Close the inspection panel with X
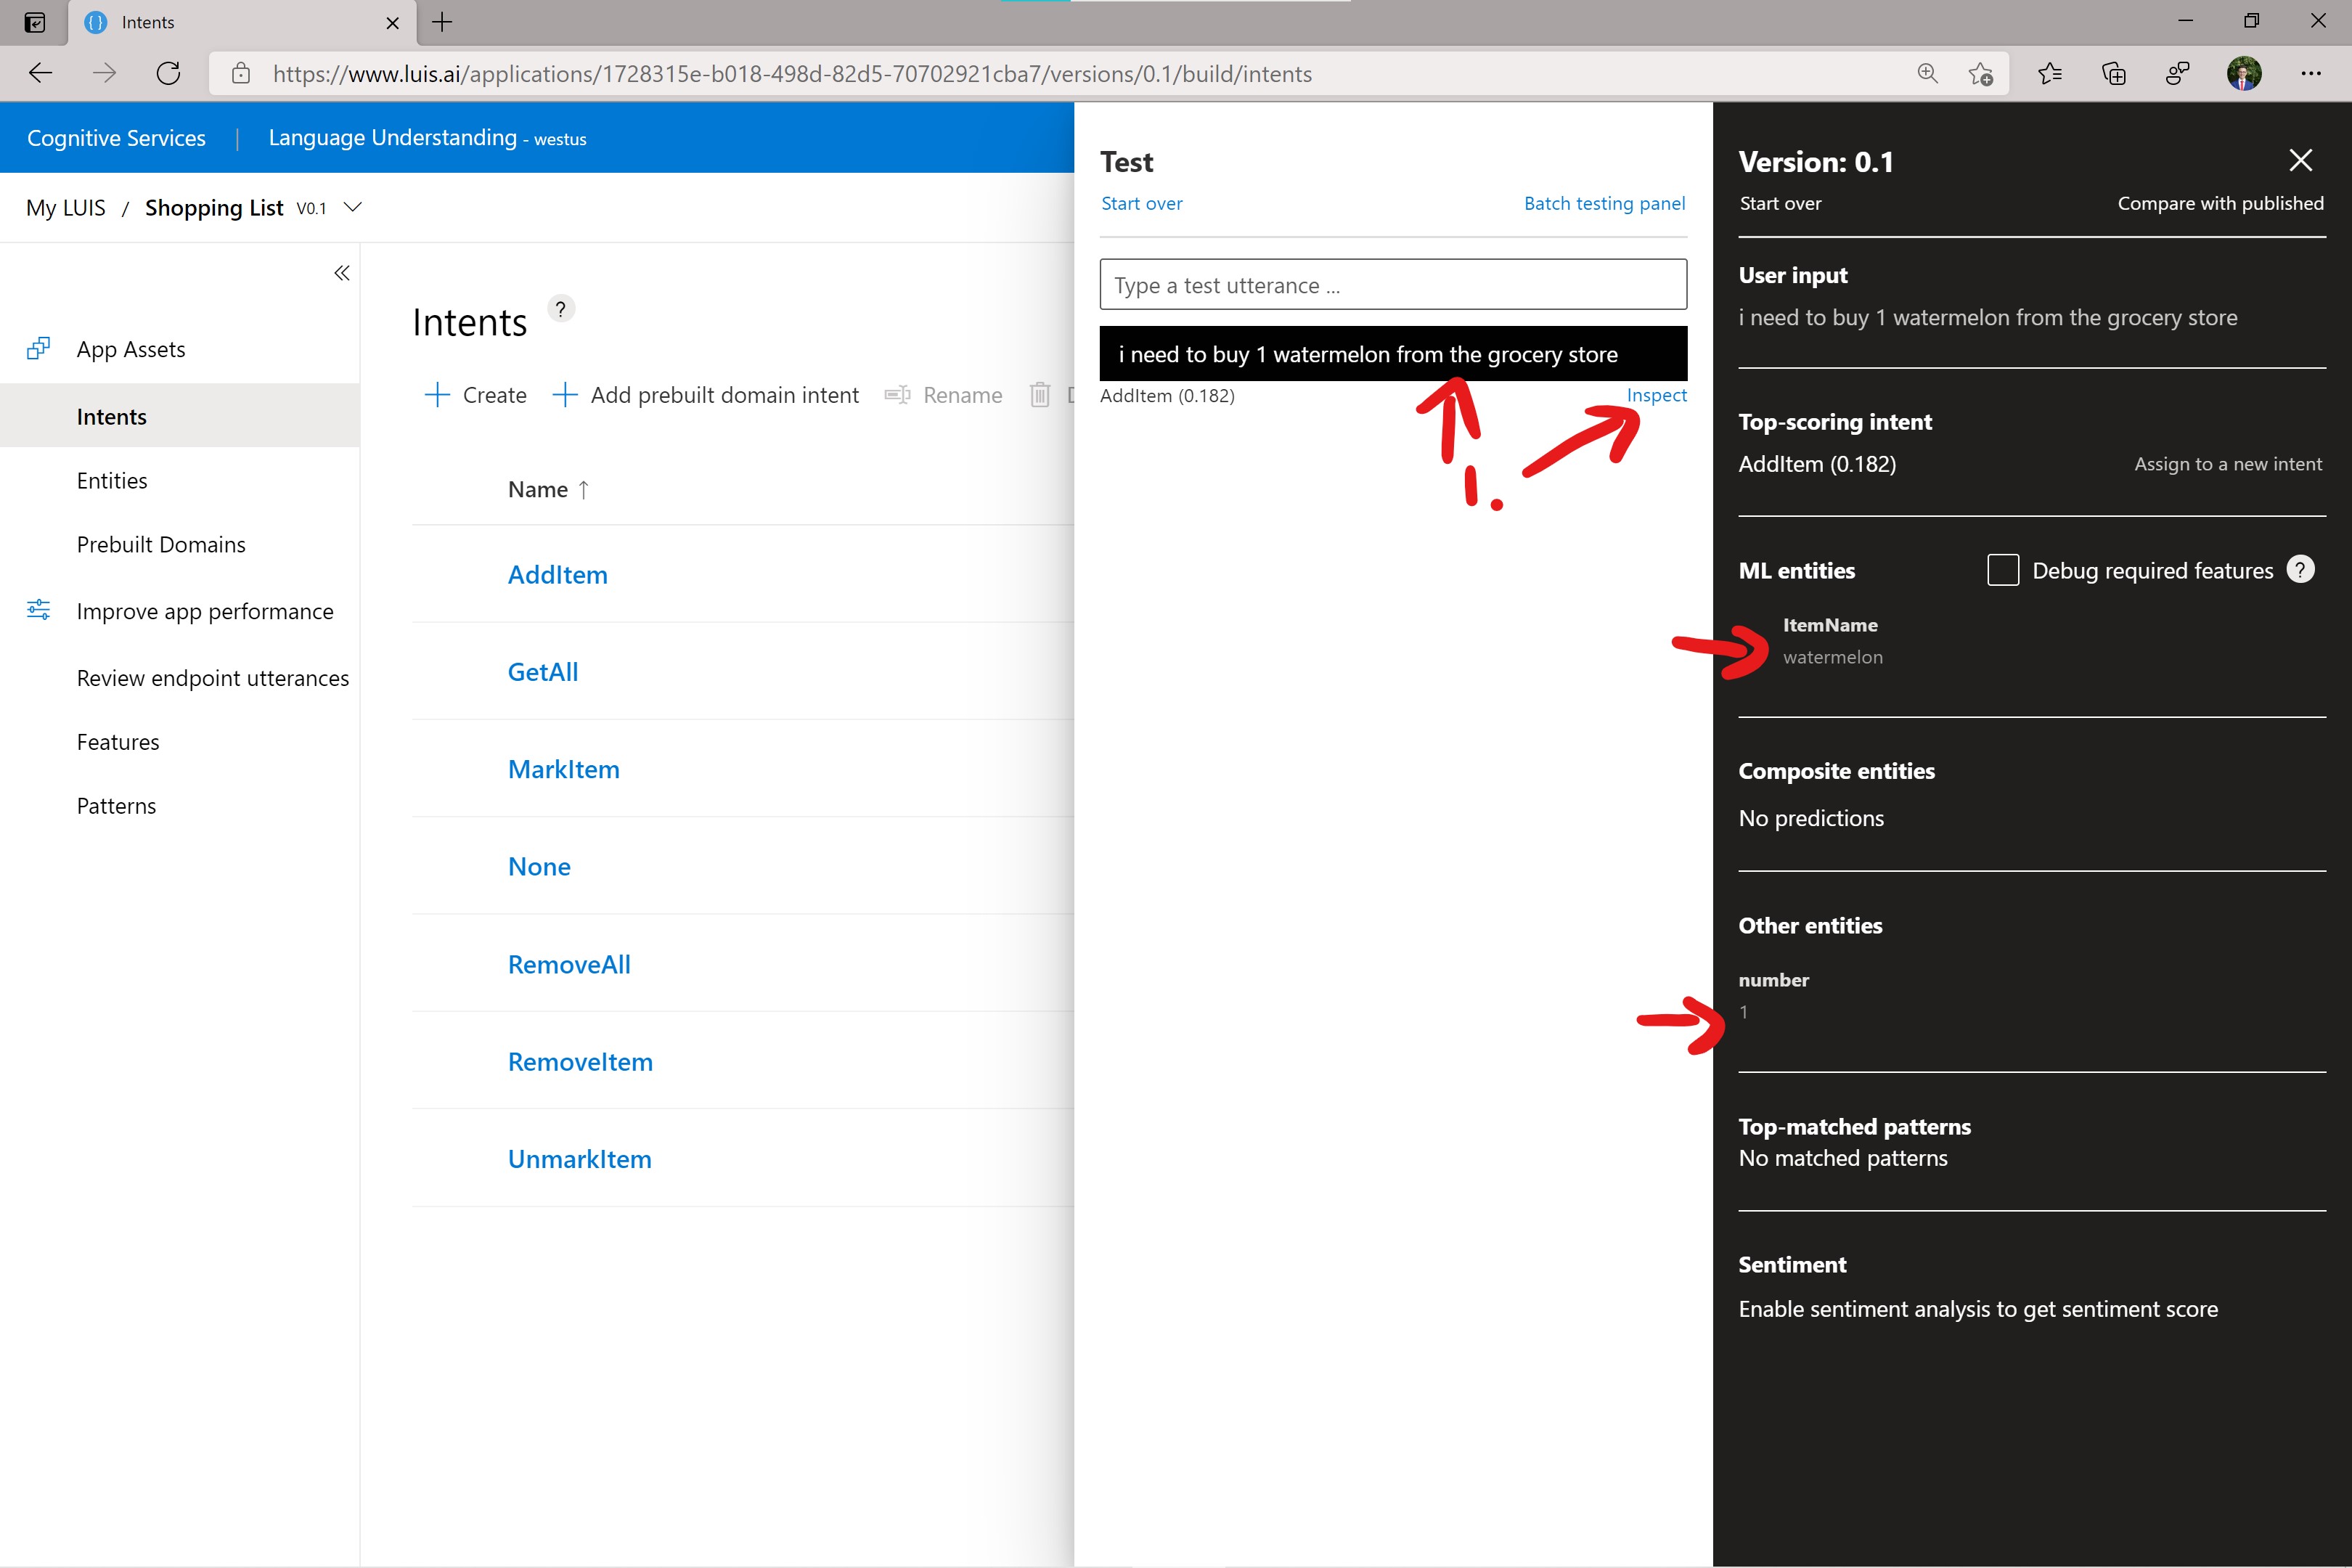 pyautogui.click(x=2300, y=160)
